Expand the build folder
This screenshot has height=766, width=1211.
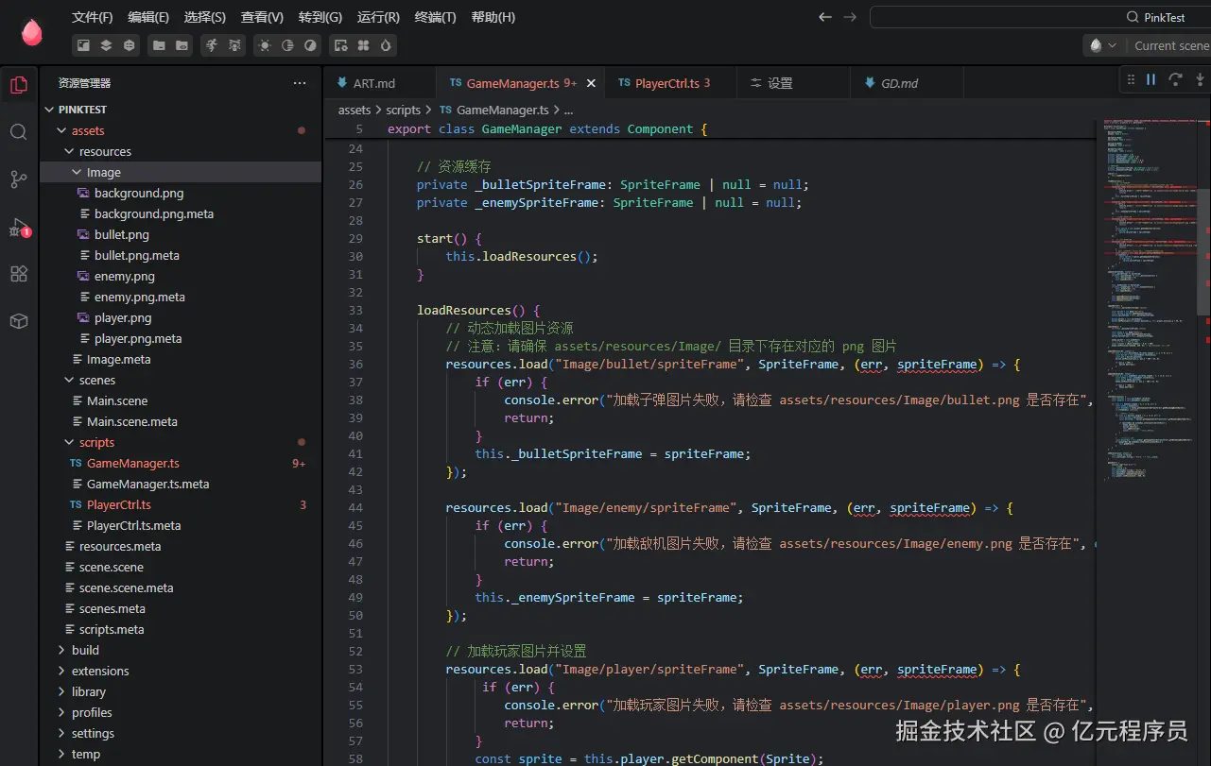coord(85,650)
